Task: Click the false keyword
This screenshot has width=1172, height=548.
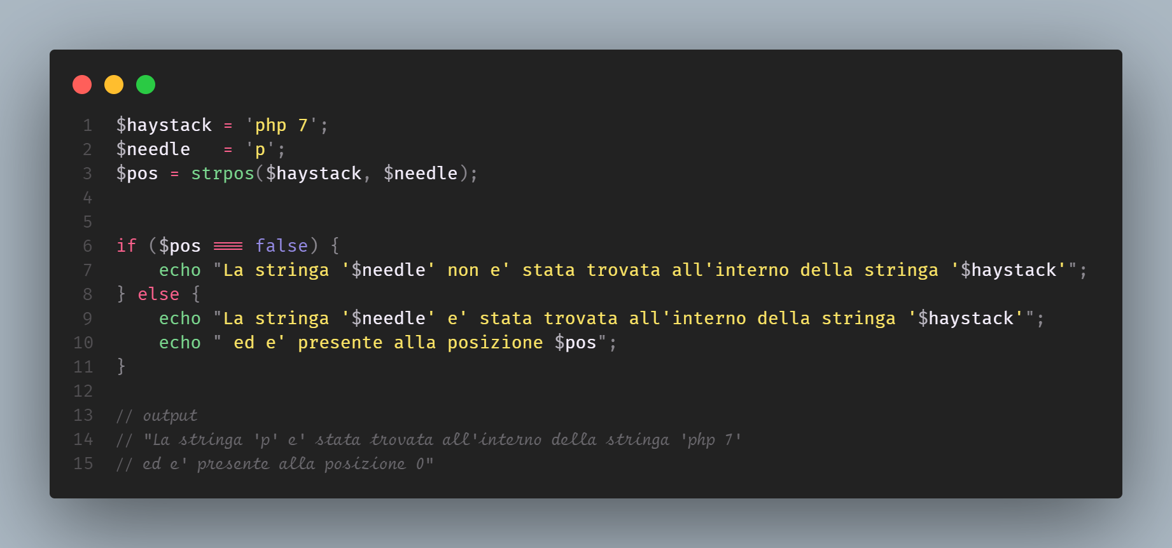Action: (281, 246)
